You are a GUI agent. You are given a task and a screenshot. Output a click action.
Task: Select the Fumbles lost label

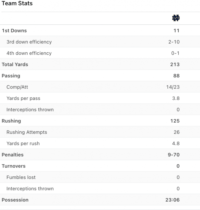pyautogui.click(x=21, y=177)
